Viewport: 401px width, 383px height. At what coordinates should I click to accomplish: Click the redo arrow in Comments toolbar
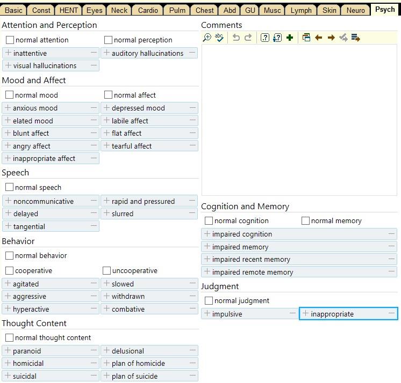click(x=248, y=38)
